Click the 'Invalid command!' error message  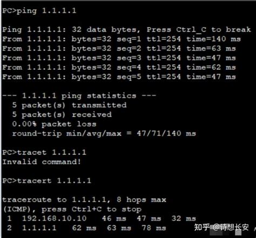(x=42, y=162)
